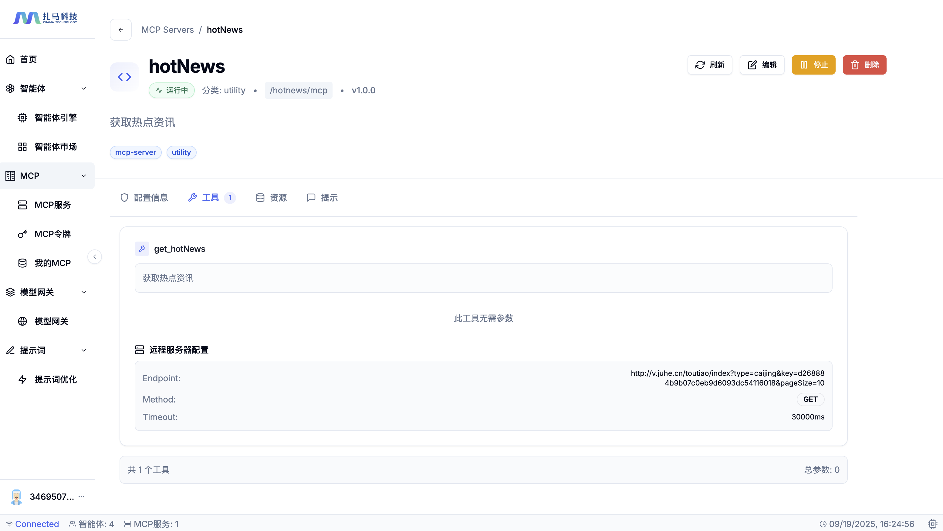Click the refresh (刷新) button
The width and height of the screenshot is (943, 531).
pyautogui.click(x=709, y=65)
